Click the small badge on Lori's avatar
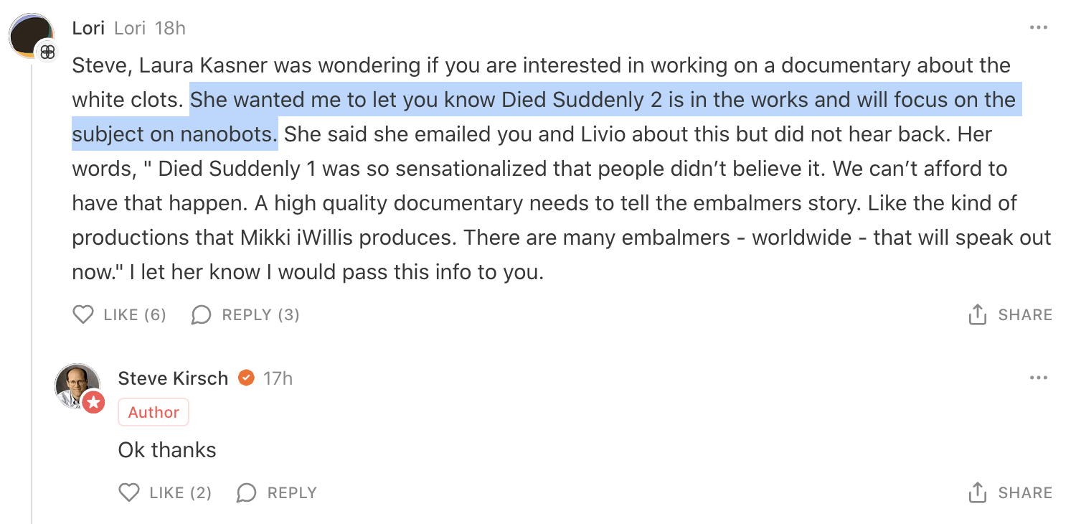 tap(47, 52)
